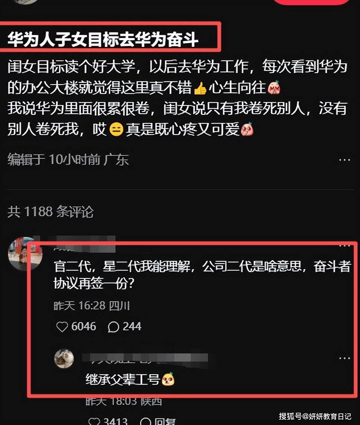Tap the thumbs-up emoji in post body
The width and height of the screenshot is (360, 425).
pyautogui.click(x=200, y=88)
